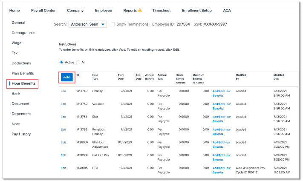Select Hour Benefits in the sidebar

pyautogui.click(x=23, y=83)
